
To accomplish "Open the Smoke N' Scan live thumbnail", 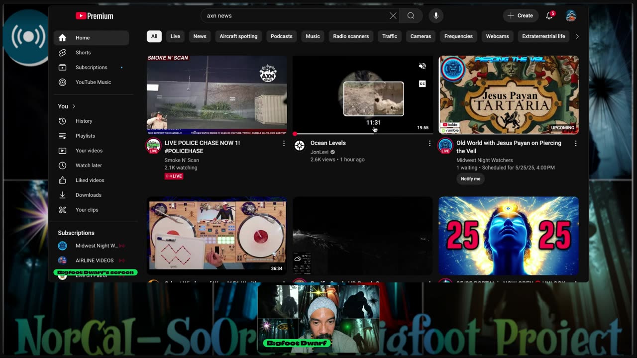I will pyautogui.click(x=216, y=94).
